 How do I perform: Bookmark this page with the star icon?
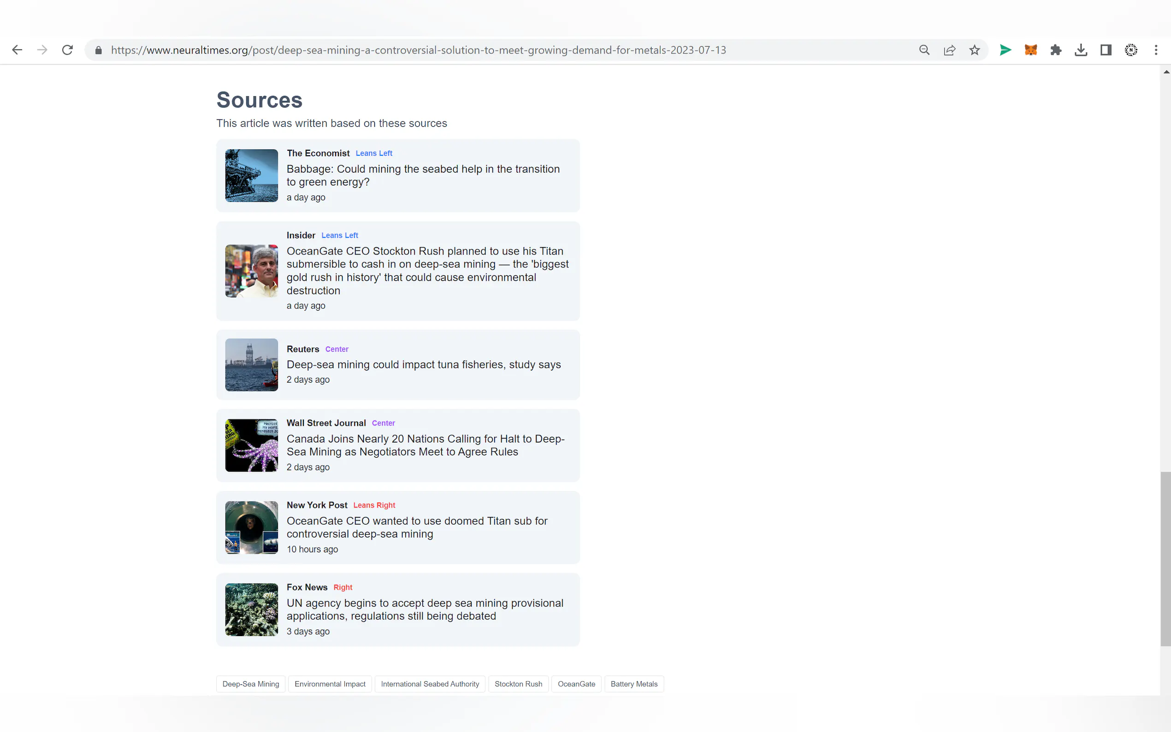(975, 50)
